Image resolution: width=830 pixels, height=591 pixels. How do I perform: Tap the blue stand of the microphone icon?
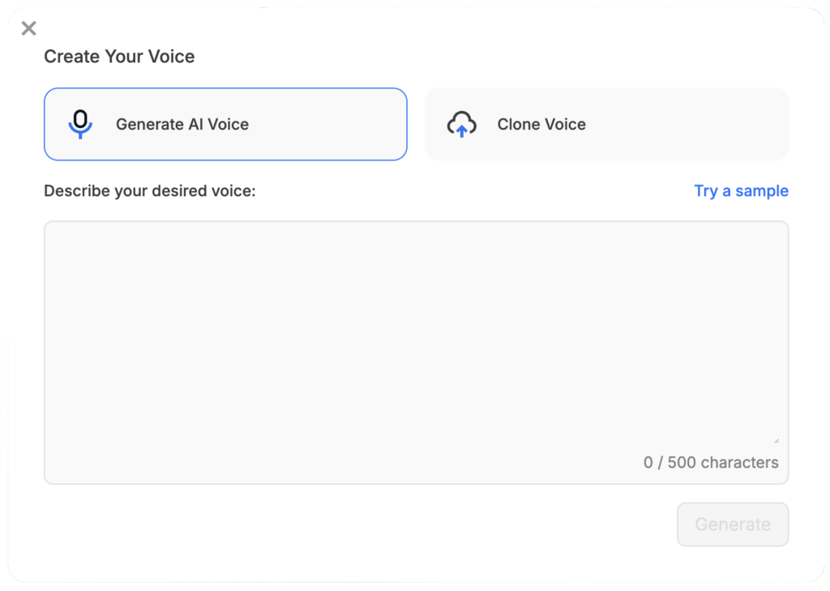coord(80,131)
